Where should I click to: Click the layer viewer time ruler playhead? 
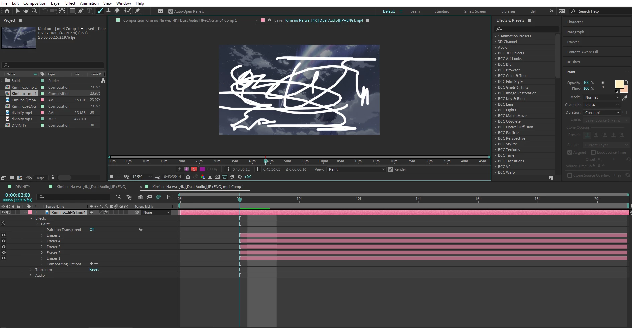point(265,161)
